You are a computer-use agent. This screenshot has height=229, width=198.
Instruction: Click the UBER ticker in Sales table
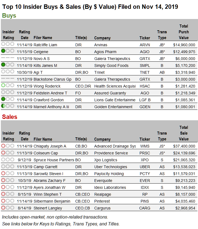click(145, 167)
